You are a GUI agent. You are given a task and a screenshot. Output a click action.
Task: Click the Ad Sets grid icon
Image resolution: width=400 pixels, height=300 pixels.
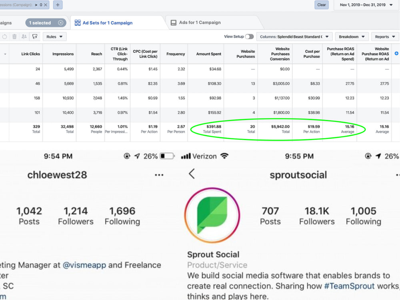coord(78,23)
